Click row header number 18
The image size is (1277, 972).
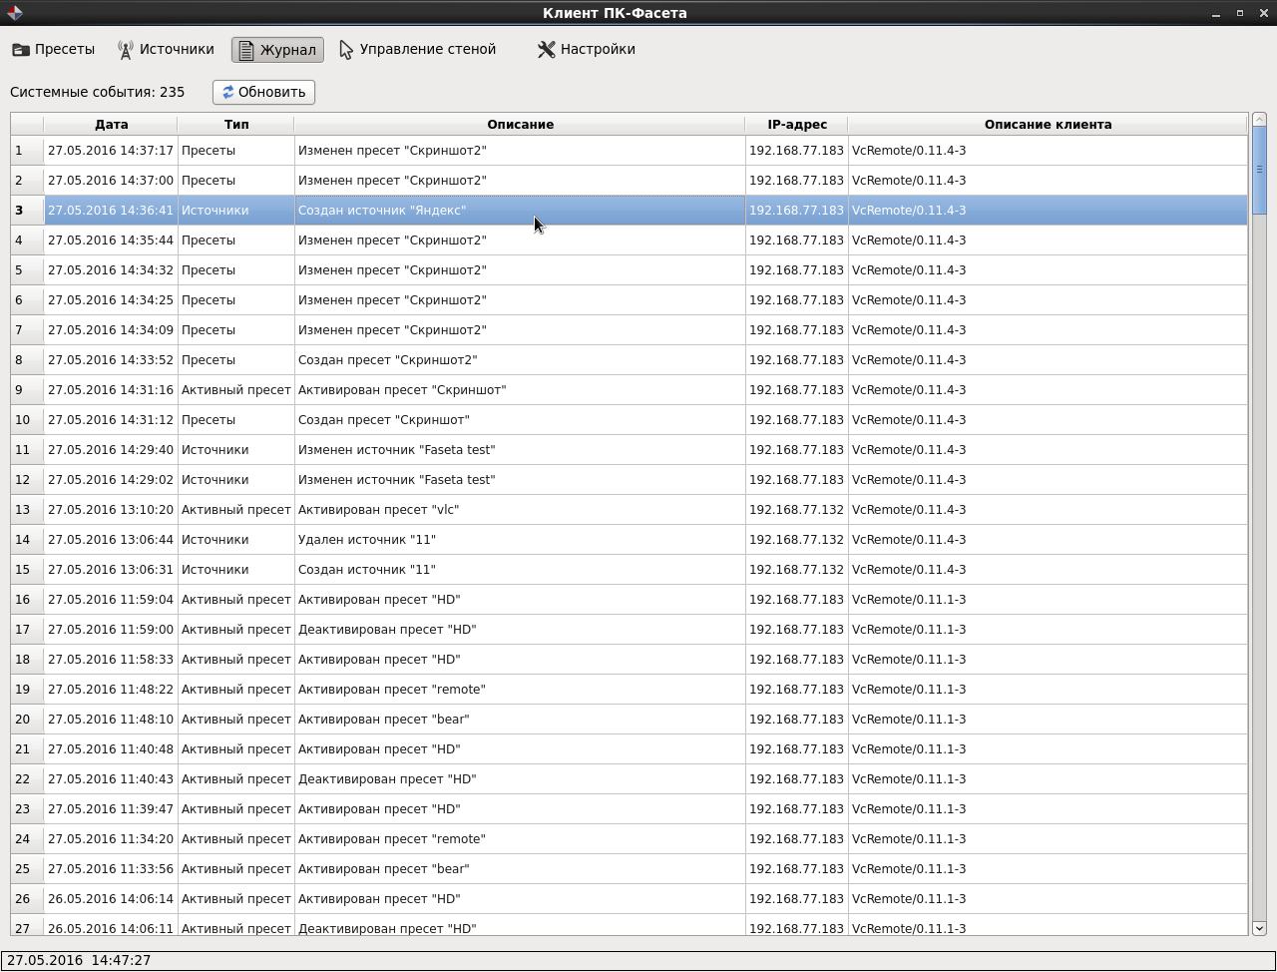click(27, 660)
